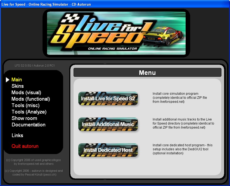Click 'Install core dedicated host program' description text
The image size is (230, 186).
pyautogui.click(x=182, y=149)
